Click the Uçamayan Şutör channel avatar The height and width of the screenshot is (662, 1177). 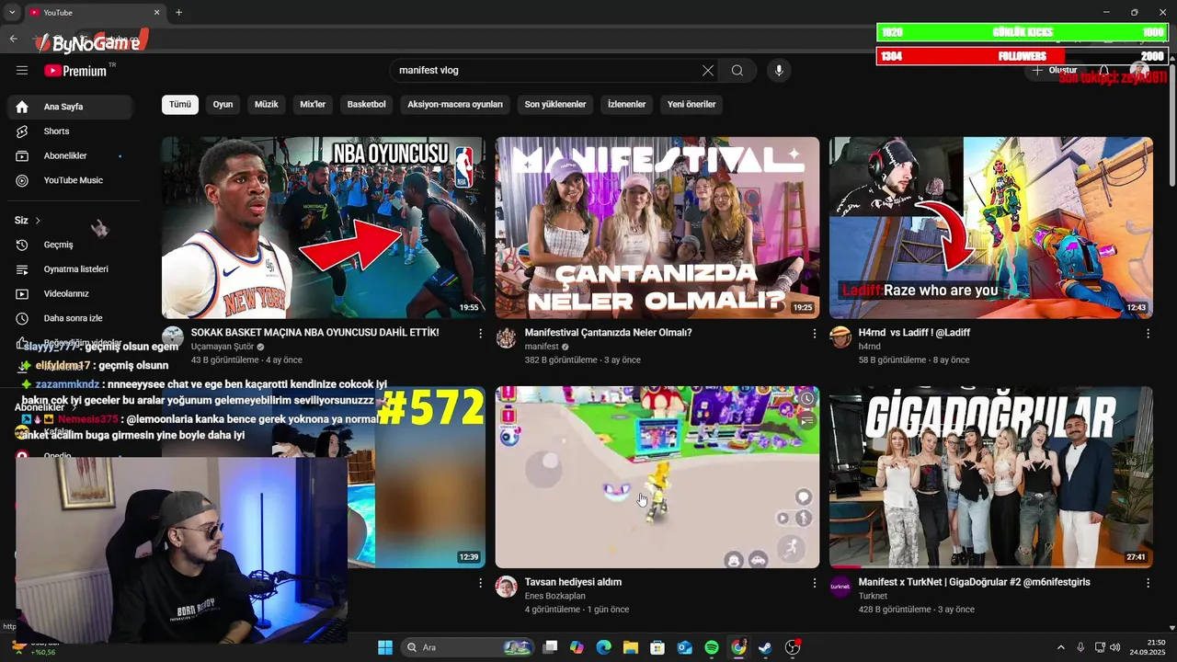173,337
